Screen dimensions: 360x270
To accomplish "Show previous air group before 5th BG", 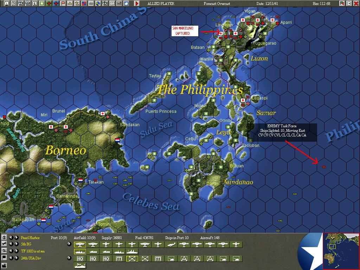I will [11, 244].
